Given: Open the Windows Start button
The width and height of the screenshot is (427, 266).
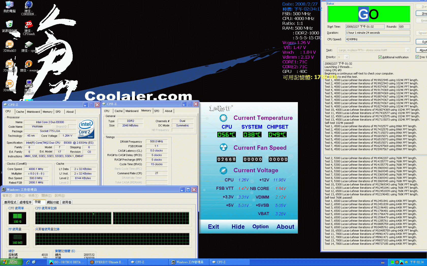Looking at the screenshot, I should tap(11, 262).
